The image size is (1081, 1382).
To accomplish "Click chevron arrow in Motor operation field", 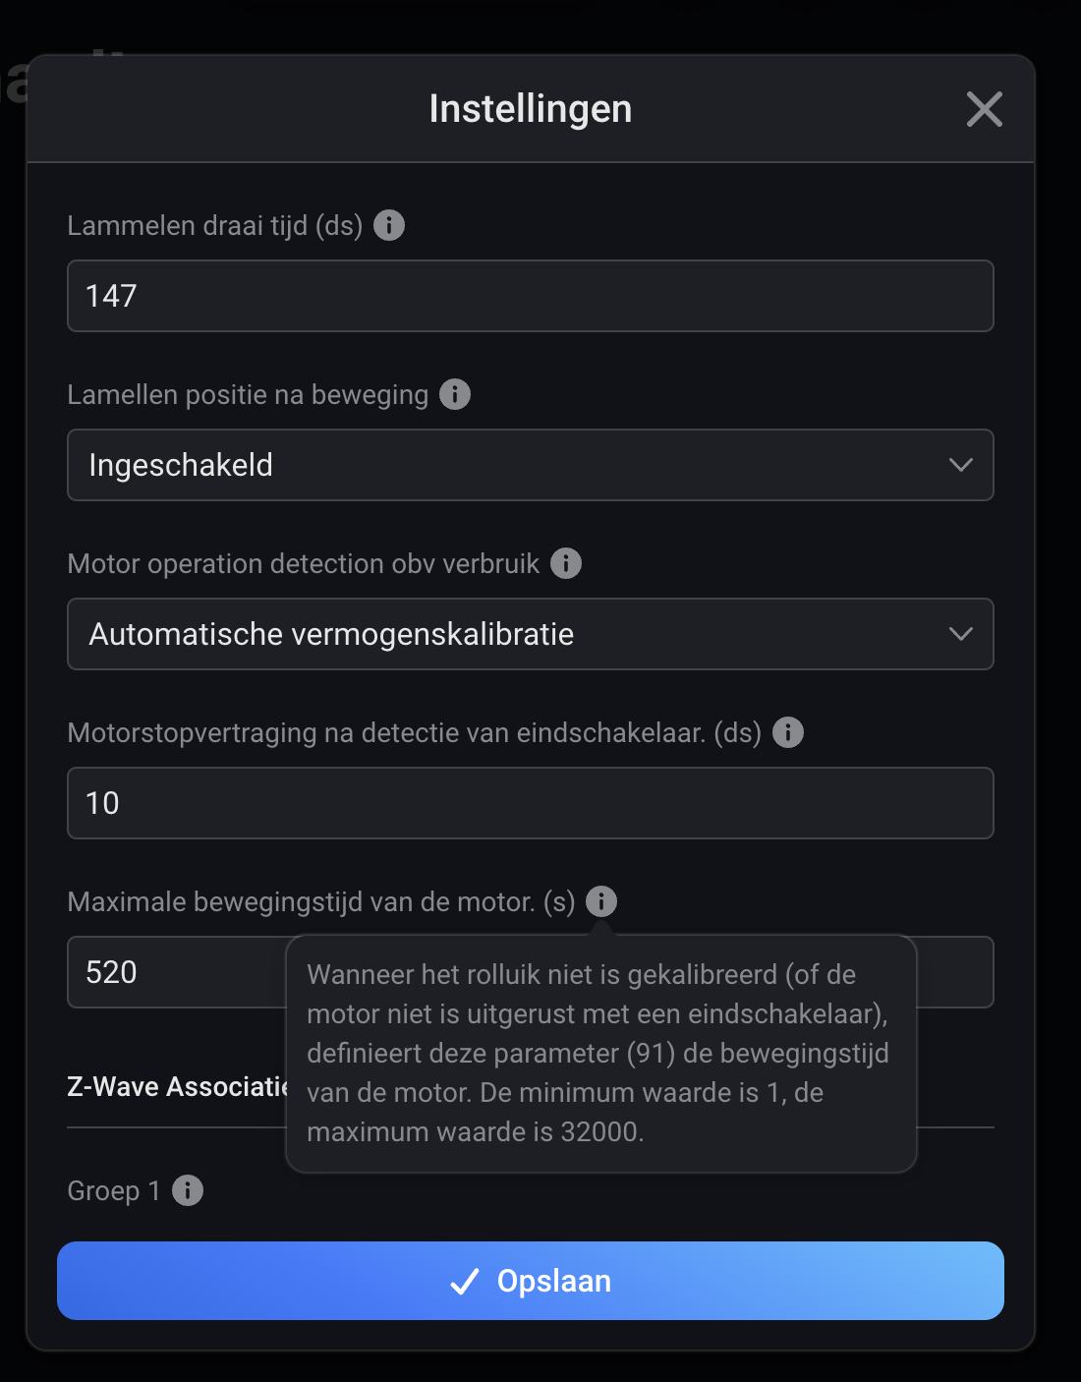I will [x=960, y=634].
